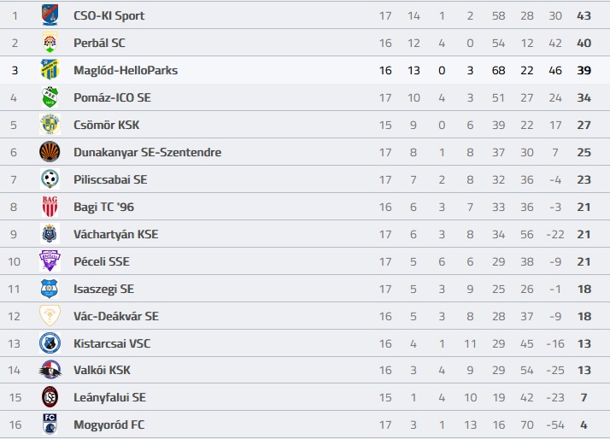Click CSO-KI Sport's 43 points value

[x=584, y=15]
